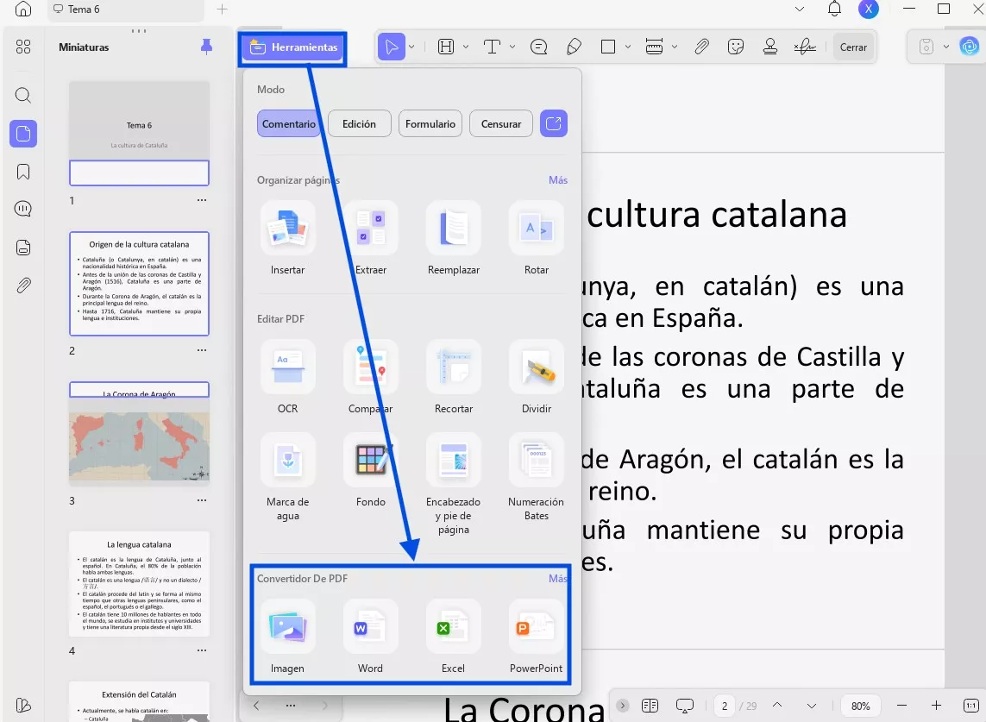Image resolution: width=986 pixels, height=722 pixels.
Task: Convert PDF to Word icon
Action: point(370,627)
